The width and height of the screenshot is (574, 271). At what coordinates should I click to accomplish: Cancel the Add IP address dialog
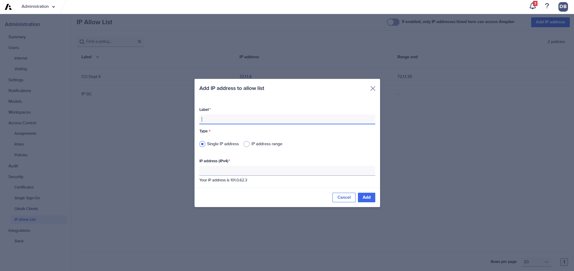344,197
